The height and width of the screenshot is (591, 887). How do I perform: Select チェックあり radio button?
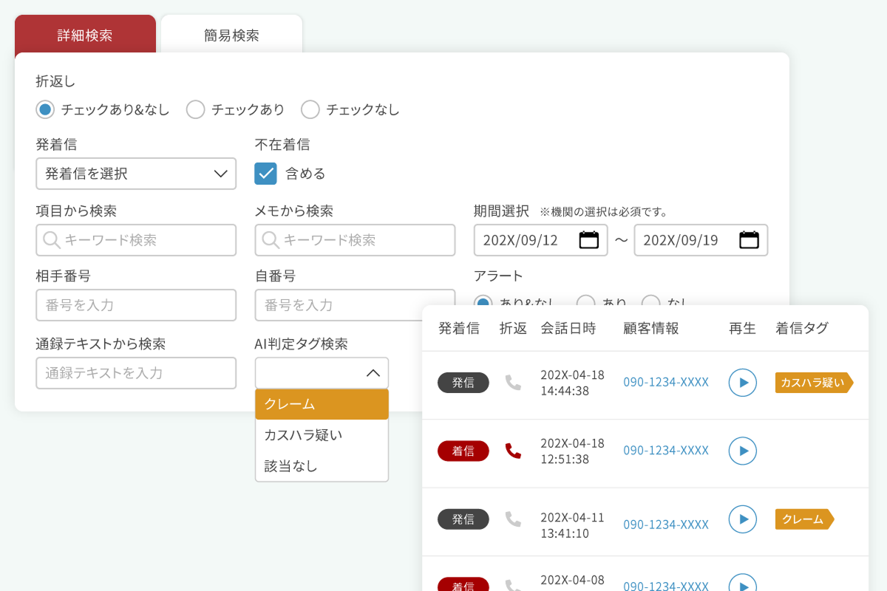(x=195, y=110)
